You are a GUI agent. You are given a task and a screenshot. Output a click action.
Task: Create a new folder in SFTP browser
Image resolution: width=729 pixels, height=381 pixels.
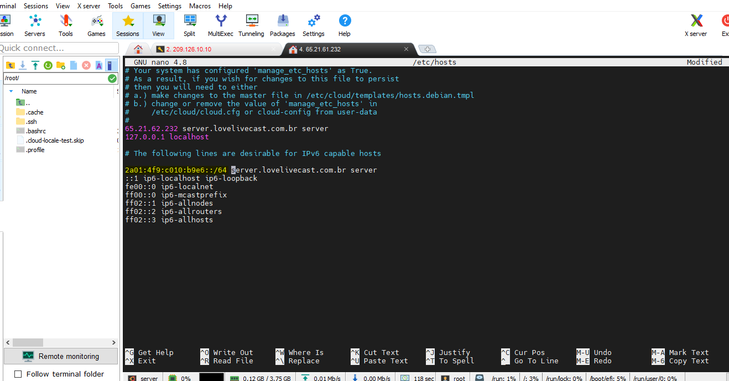(61, 65)
